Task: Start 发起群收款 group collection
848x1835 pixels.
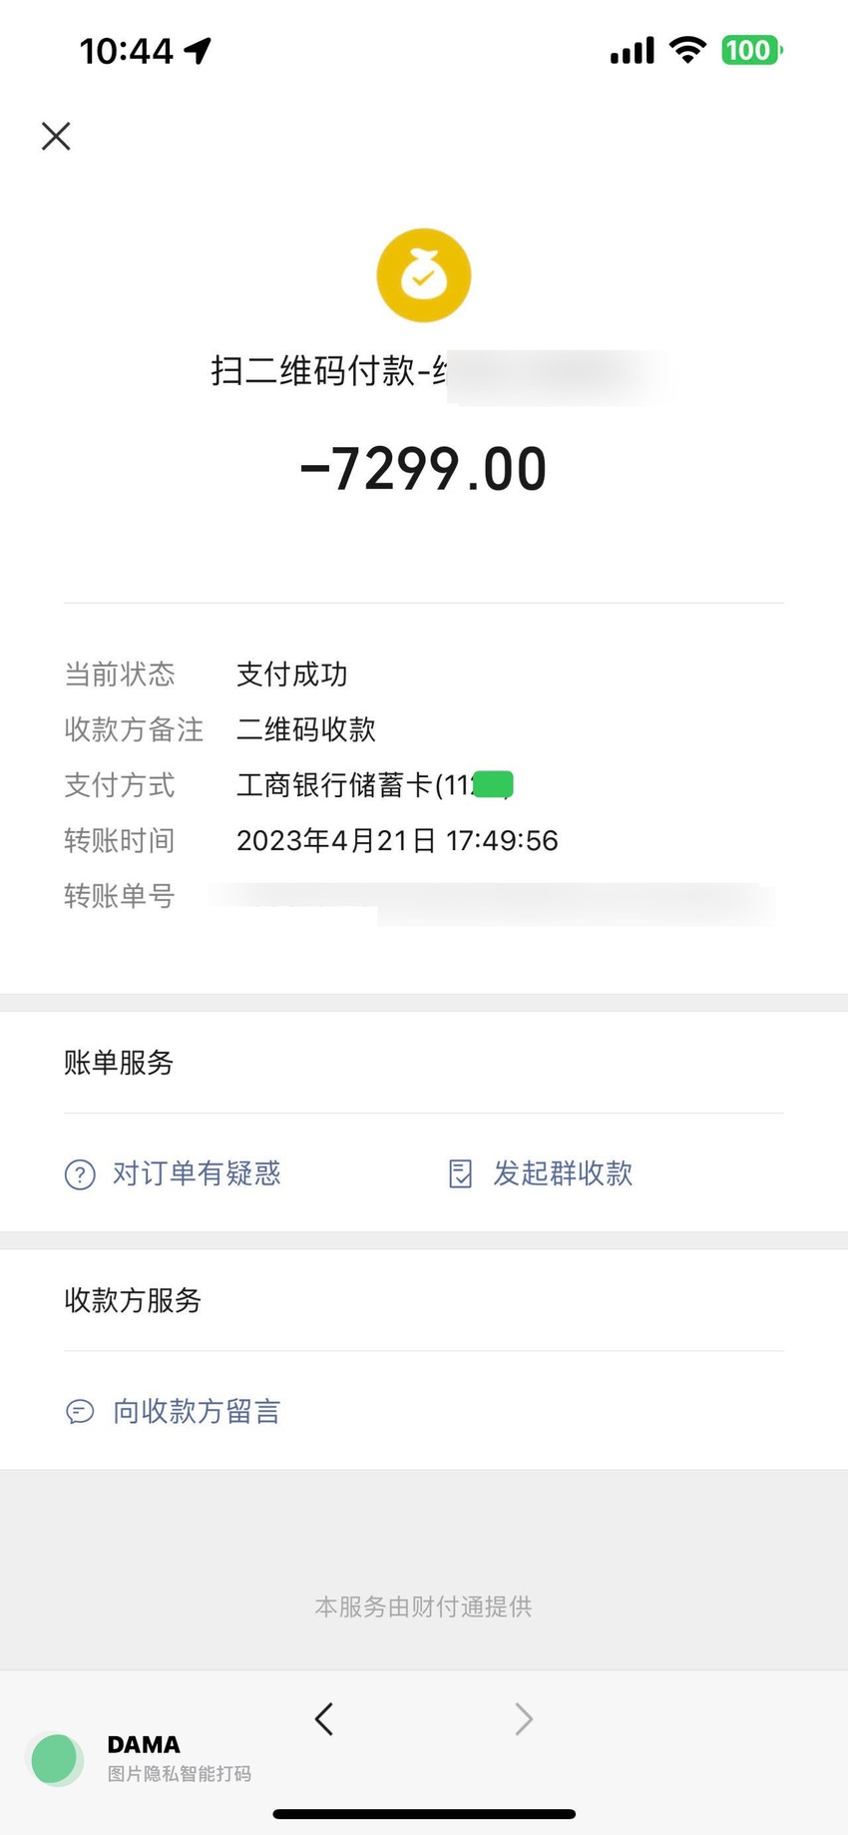Action: (563, 1173)
